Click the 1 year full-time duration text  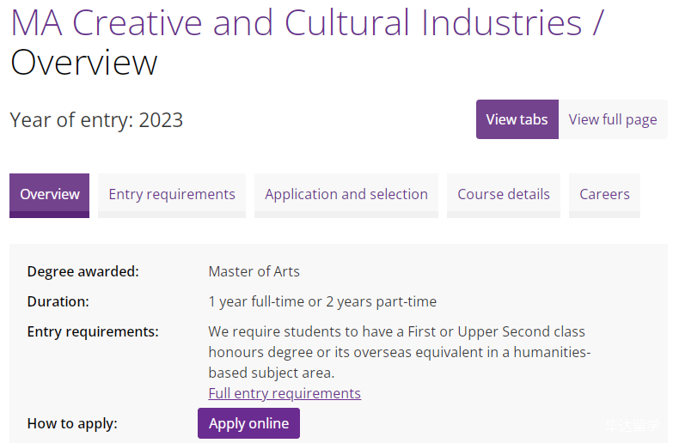322,301
